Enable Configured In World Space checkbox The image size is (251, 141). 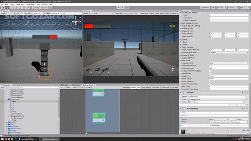(210, 71)
